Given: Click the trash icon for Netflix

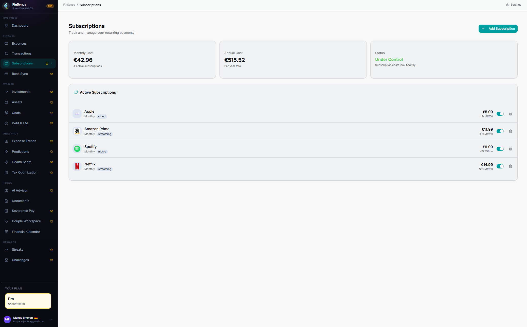Looking at the screenshot, I should pyautogui.click(x=511, y=166).
